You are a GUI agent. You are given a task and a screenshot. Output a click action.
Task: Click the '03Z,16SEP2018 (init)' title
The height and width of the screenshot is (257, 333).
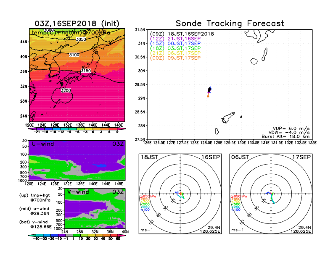click(x=77, y=24)
